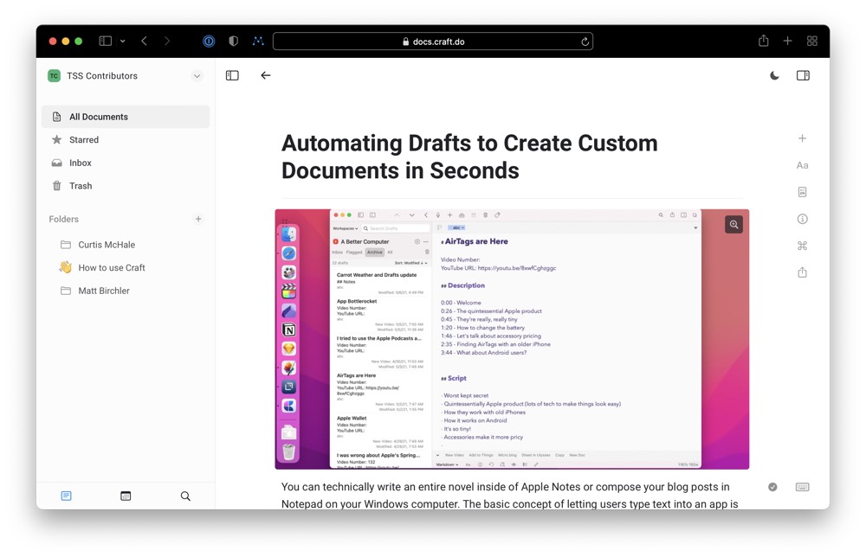Toggle the Safari sidebar button

[x=106, y=41]
